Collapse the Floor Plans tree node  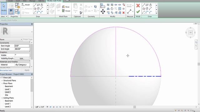point(2,83)
